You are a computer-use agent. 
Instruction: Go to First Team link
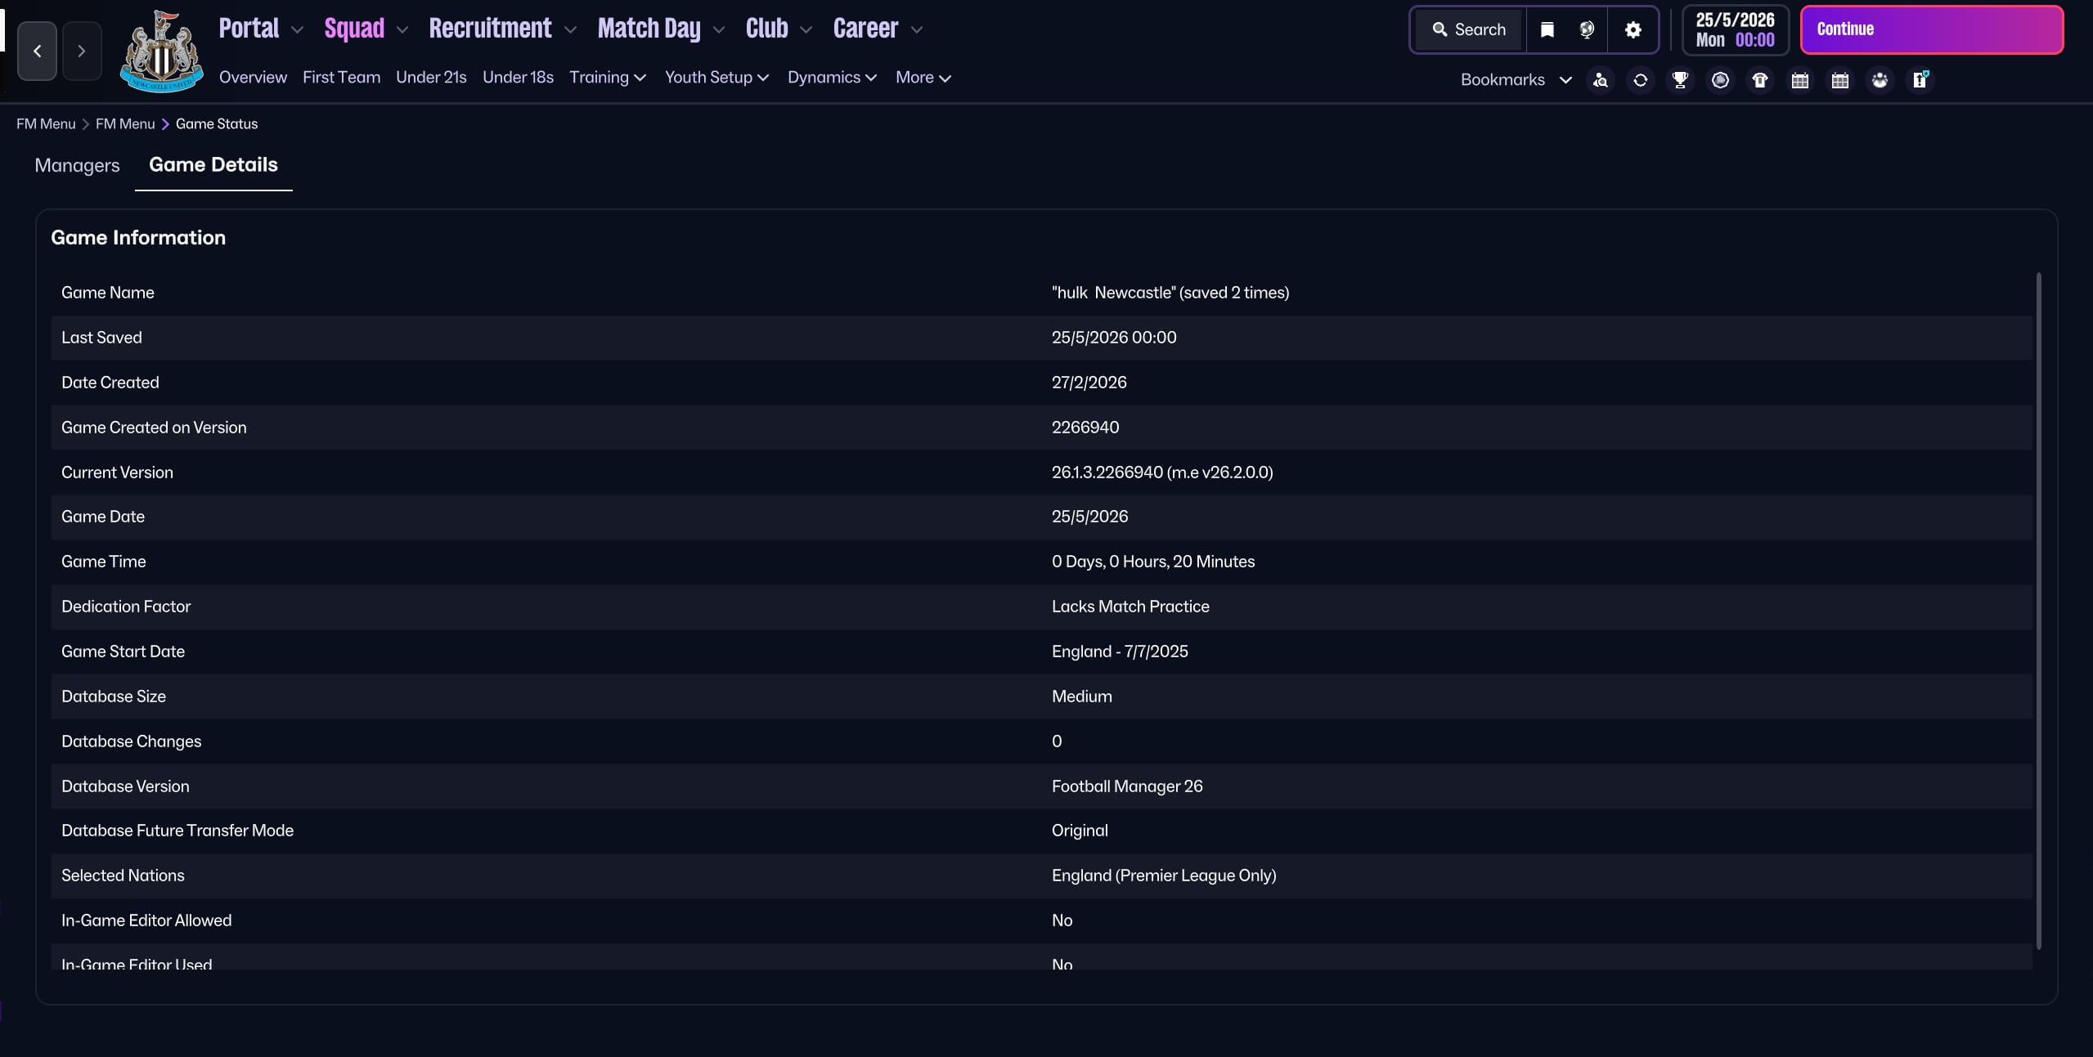[x=341, y=78]
